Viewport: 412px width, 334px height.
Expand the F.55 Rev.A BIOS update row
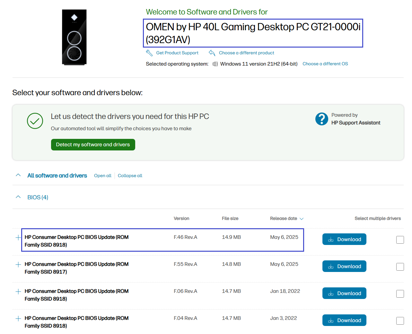tap(18, 265)
